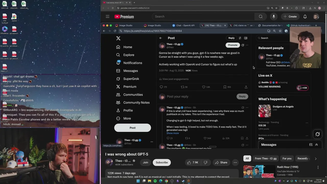Open Chrome from the taskbar
The width and height of the screenshot is (327, 184).
coord(166,181)
